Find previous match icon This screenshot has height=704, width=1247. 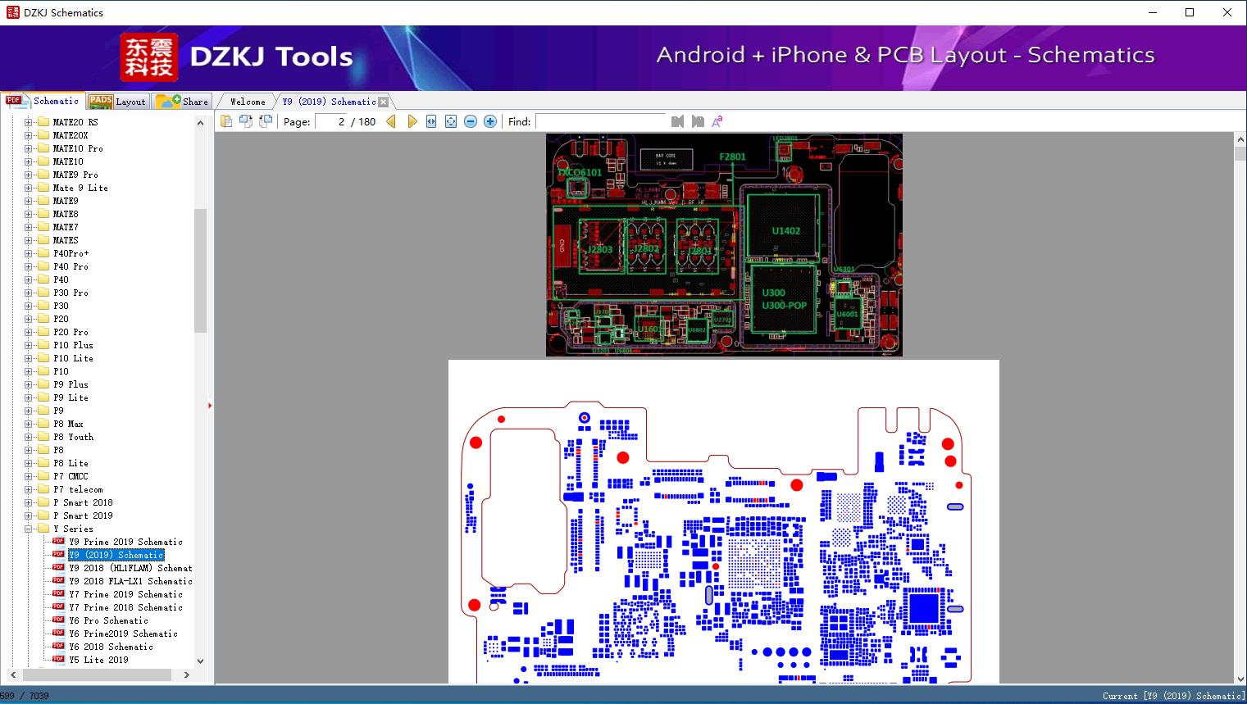(x=677, y=121)
